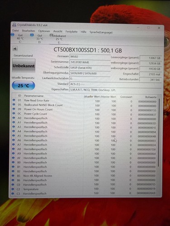Click status dot in row A1
Image resolution: width=170 pixels, height=226 pixels.
coord(14,122)
